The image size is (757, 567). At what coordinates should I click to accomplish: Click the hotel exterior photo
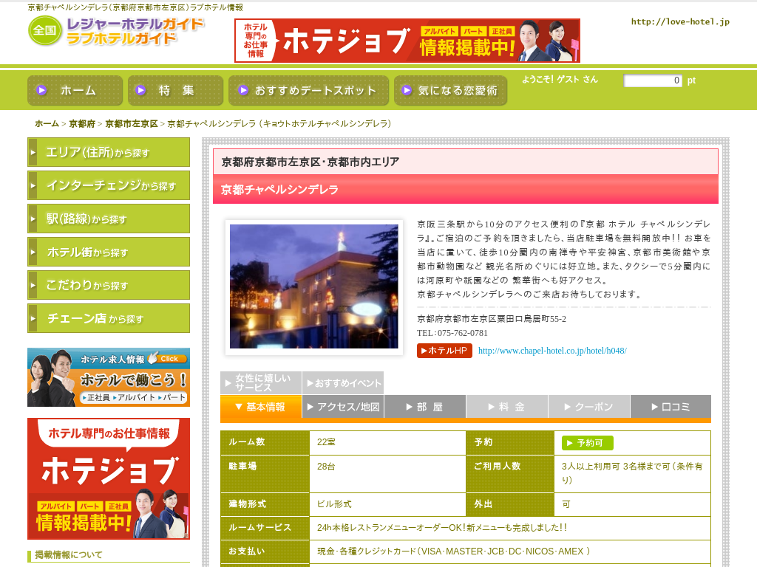pyautogui.click(x=313, y=286)
